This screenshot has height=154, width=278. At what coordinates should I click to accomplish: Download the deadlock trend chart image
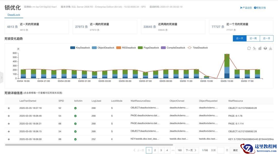[271, 48]
